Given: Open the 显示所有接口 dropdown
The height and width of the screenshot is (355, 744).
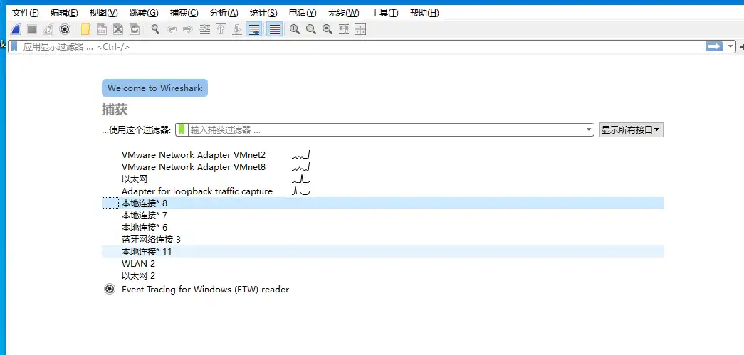Looking at the screenshot, I should (631, 130).
